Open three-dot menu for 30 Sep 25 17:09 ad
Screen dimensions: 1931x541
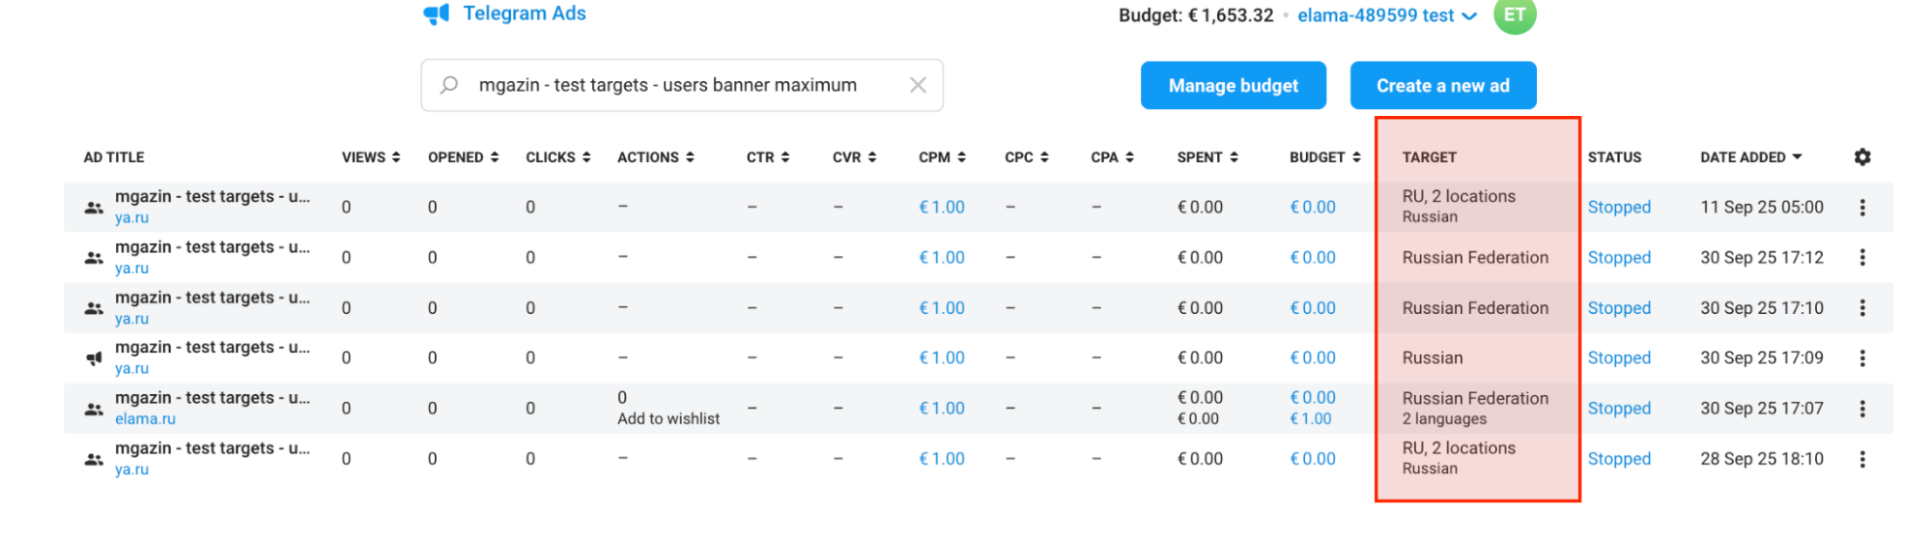pos(1862,358)
